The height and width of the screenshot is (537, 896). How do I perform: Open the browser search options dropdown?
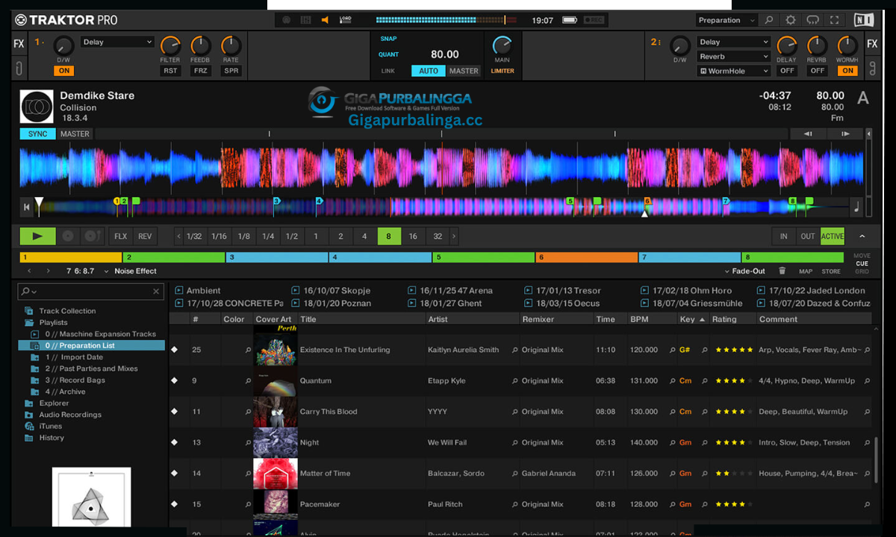tap(29, 292)
